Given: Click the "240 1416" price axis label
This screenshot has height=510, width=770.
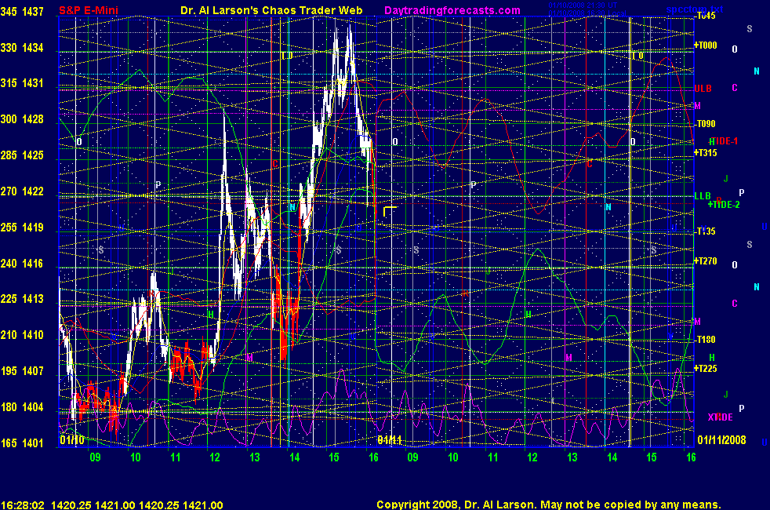Looking at the screenshot, I should click(x=22, y=264).
